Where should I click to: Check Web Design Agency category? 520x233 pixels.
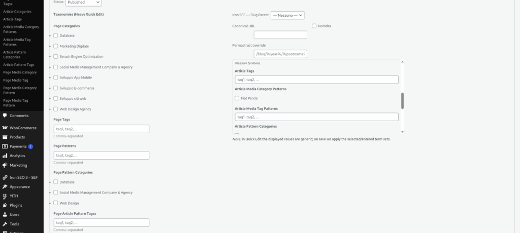56,109
